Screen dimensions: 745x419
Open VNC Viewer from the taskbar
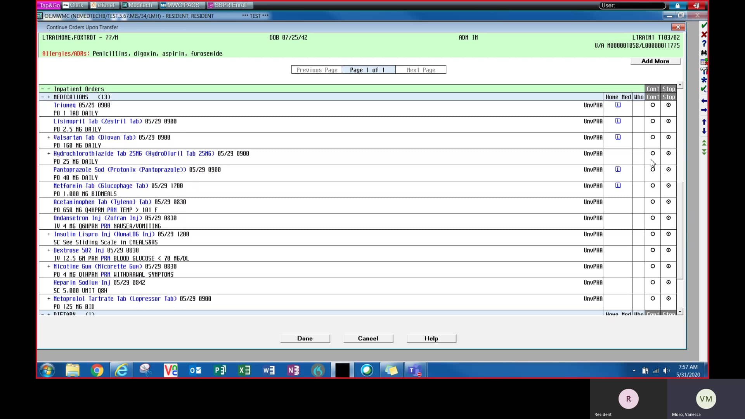(170, 370)
